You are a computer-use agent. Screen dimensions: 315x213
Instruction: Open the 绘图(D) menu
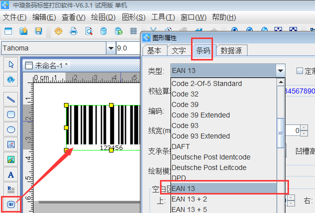(103, 17)
